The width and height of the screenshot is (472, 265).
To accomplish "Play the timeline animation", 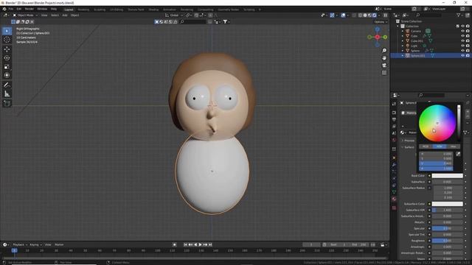I will [200, 245].
